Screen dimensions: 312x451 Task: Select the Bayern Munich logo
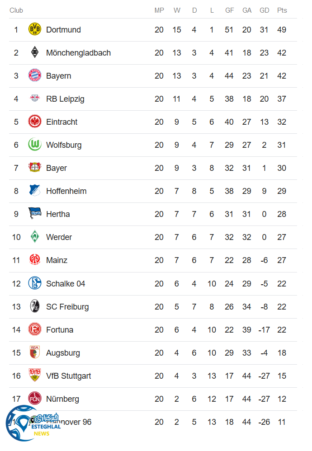(35, 76)
